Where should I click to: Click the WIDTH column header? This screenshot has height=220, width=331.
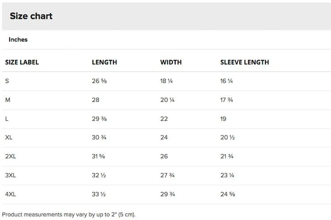[171, 62]
